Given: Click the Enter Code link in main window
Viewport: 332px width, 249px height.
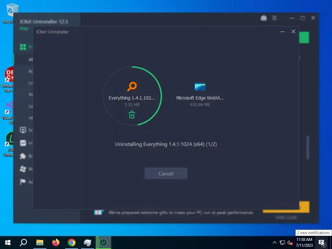Looking at the screenshot, I should tap(286, 217).
